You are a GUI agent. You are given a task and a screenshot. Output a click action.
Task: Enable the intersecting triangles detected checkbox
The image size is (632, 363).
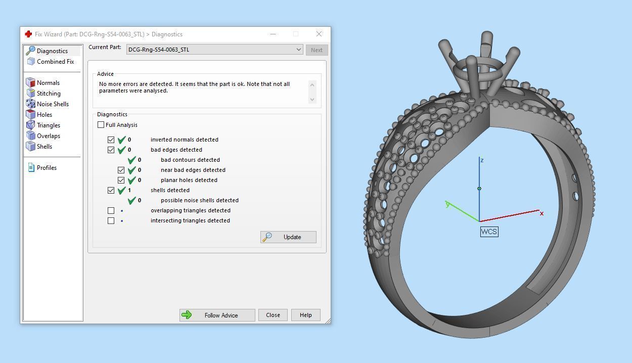coord(111,220)
